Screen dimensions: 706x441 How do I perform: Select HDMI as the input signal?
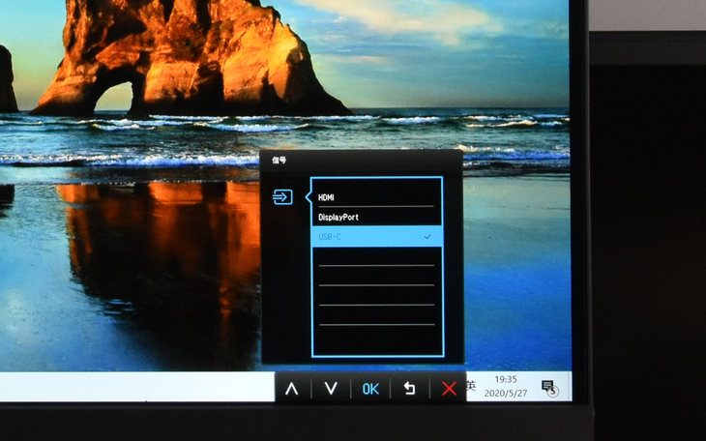point(327,197)
